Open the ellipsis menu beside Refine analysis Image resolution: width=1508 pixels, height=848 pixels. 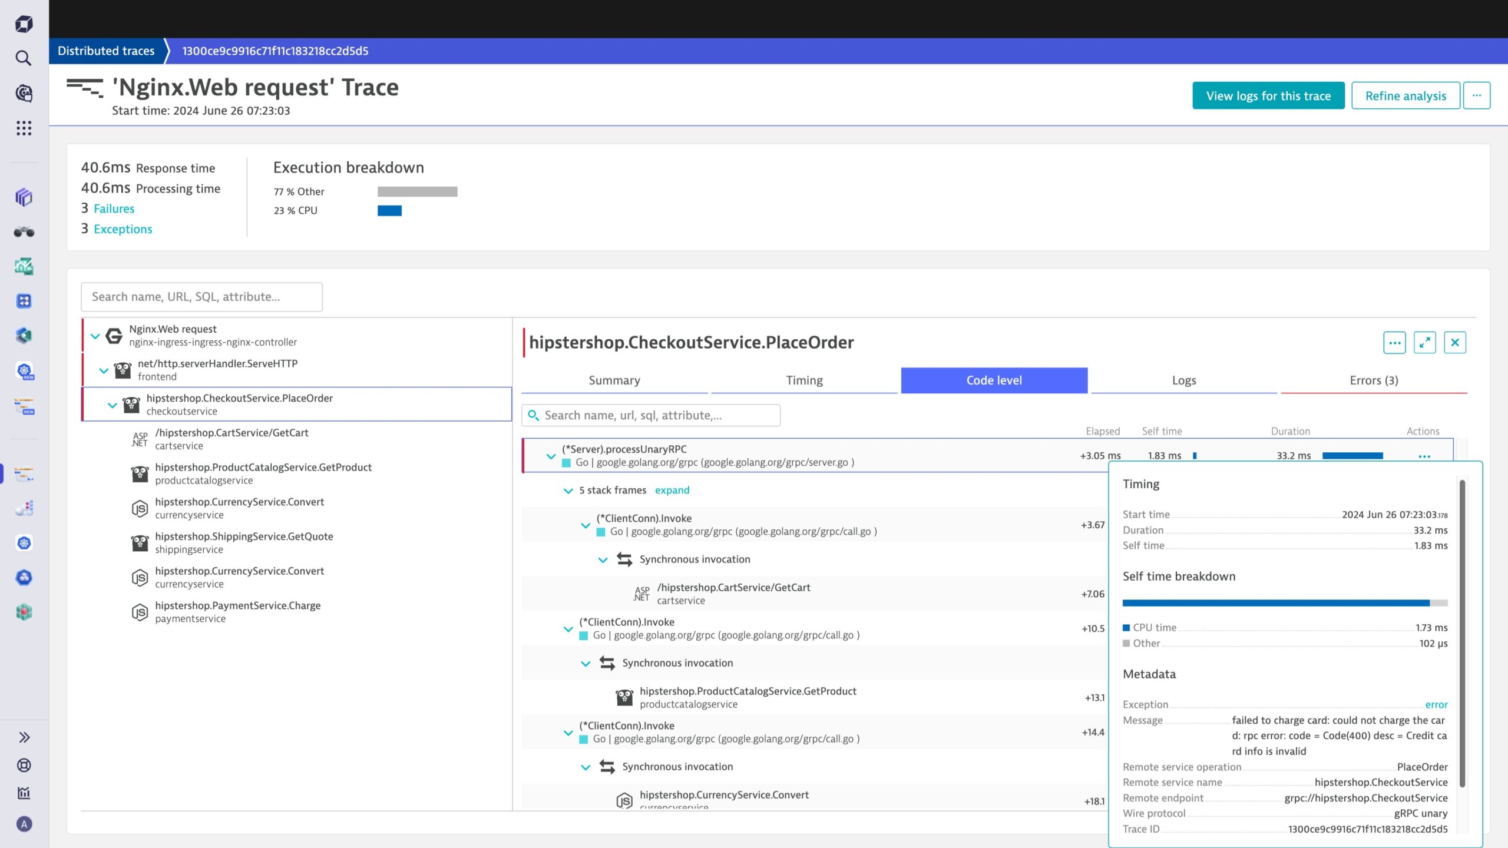[1477, 95]
